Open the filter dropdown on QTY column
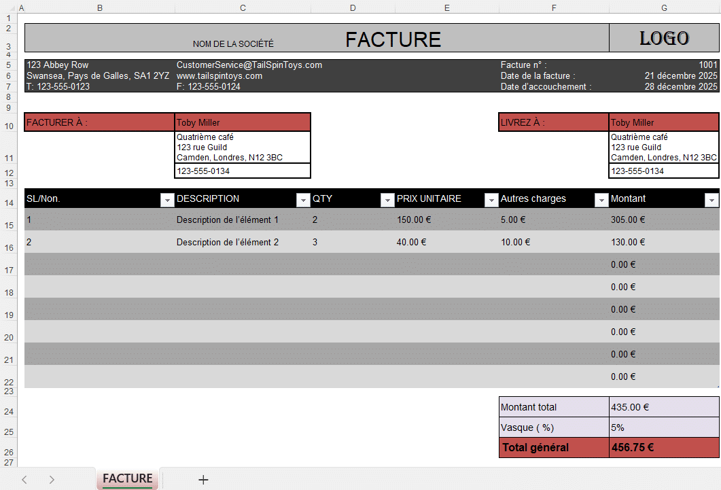 point(387,199)
